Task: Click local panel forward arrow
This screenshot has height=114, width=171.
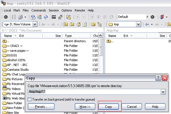Action: click(x=53, y=24)
